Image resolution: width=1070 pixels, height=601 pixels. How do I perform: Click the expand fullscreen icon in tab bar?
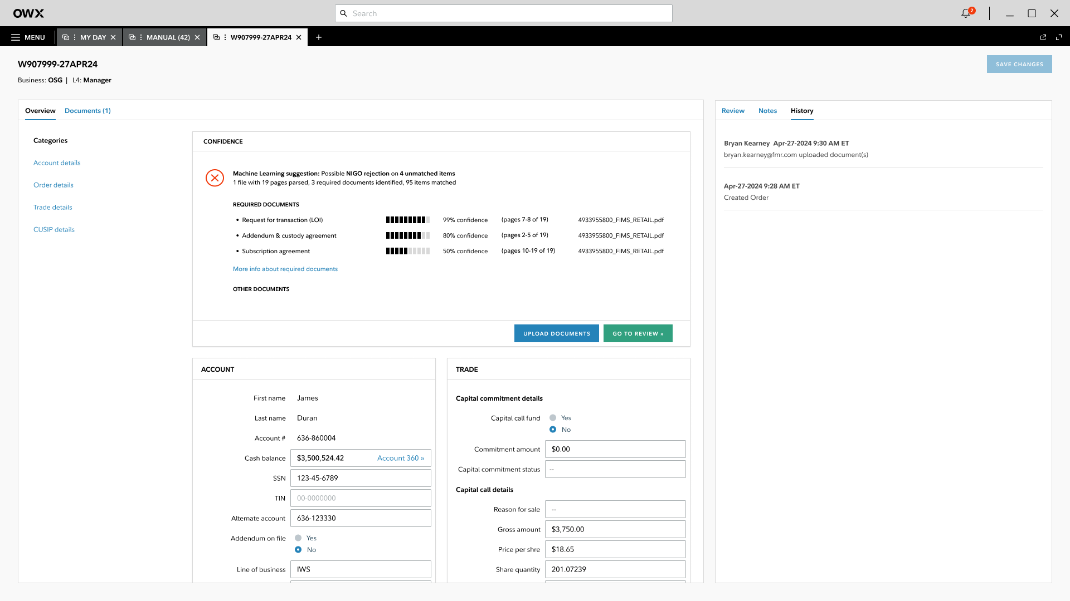pos(1059,37)
